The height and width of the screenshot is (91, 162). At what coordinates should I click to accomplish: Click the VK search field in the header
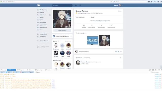[62, 5]
